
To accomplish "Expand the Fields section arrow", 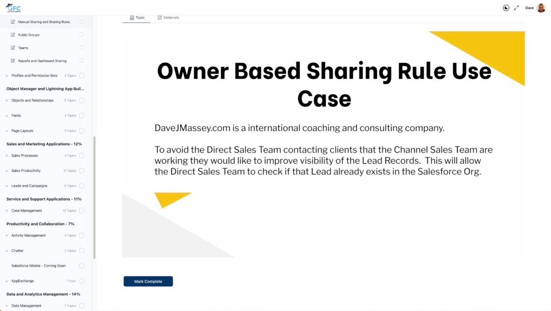I will 6,115.
